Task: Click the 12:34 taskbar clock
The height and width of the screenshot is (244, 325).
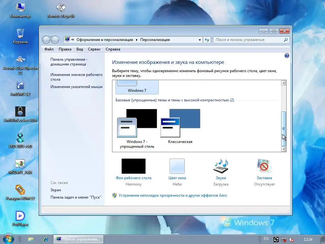Action: (308, 239)
